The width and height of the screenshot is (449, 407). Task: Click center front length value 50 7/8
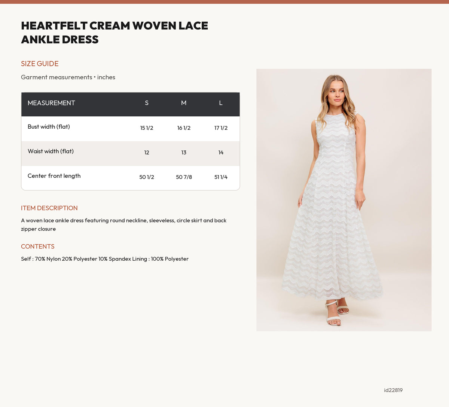pos(184,177)
